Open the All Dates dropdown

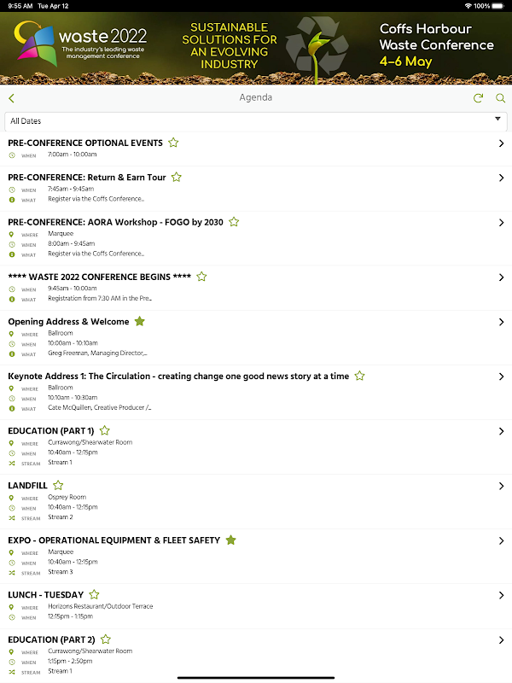(x=255, y=121)
